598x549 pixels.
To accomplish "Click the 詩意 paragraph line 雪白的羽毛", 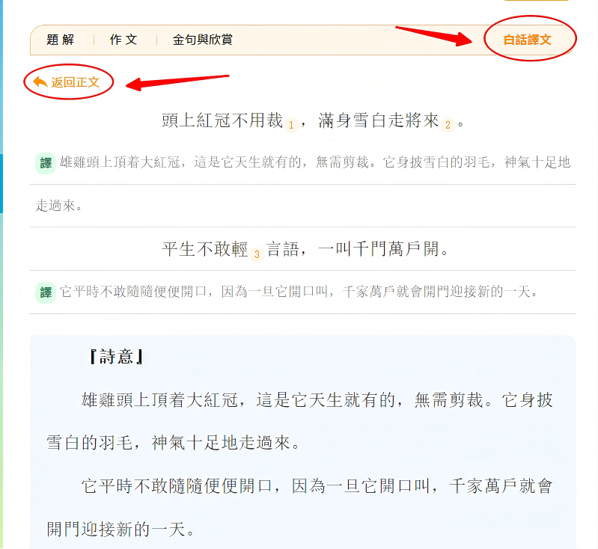I will (172, 443).
